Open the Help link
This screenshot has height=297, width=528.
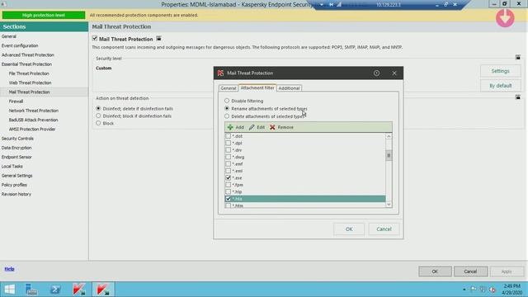[9, 269]
